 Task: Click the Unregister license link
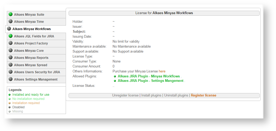(x=125, y=95)
